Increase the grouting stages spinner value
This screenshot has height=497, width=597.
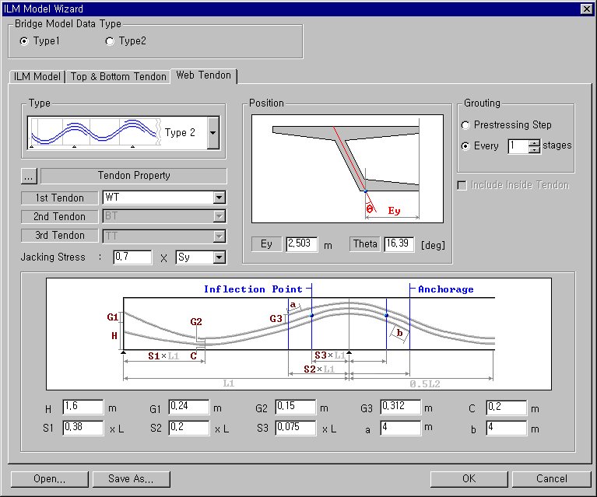[x=534, y=142]
